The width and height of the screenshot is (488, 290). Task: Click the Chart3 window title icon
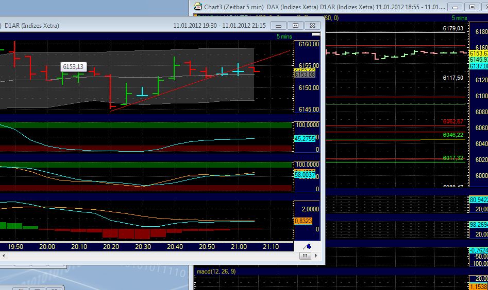click(197, 7)
